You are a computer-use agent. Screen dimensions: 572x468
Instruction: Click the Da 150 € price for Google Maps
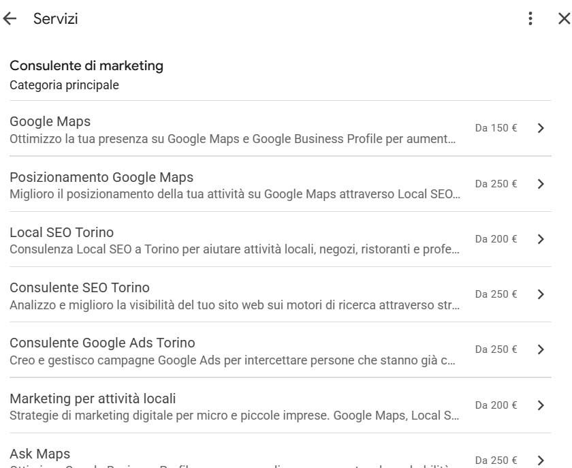pyautogui.click(x=496, y=128)
